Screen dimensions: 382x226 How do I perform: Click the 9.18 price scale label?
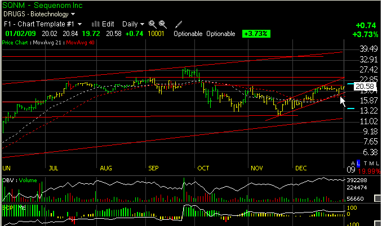click(x=370, y=132)
